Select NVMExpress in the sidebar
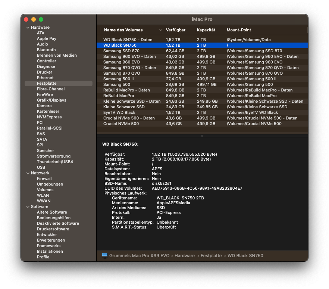This screenshot has height=289, width=329. 49,117
